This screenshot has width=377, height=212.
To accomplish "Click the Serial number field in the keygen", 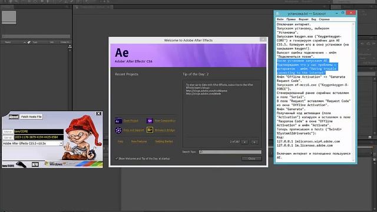I will point(39,137).
